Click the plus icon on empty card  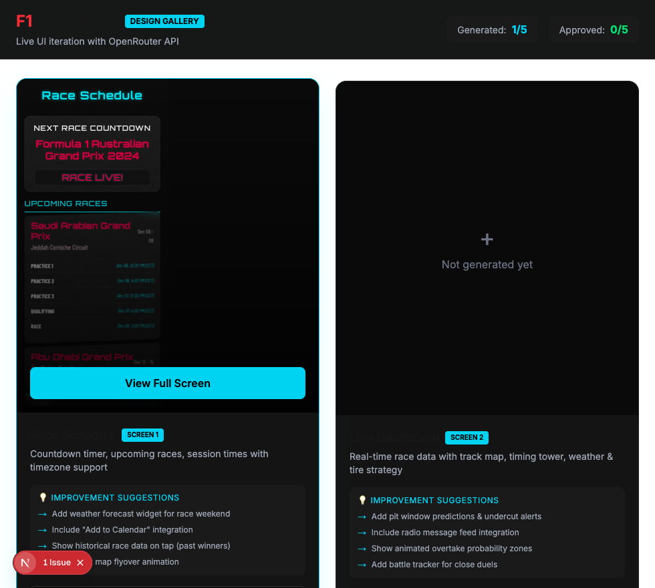point(487,240)
